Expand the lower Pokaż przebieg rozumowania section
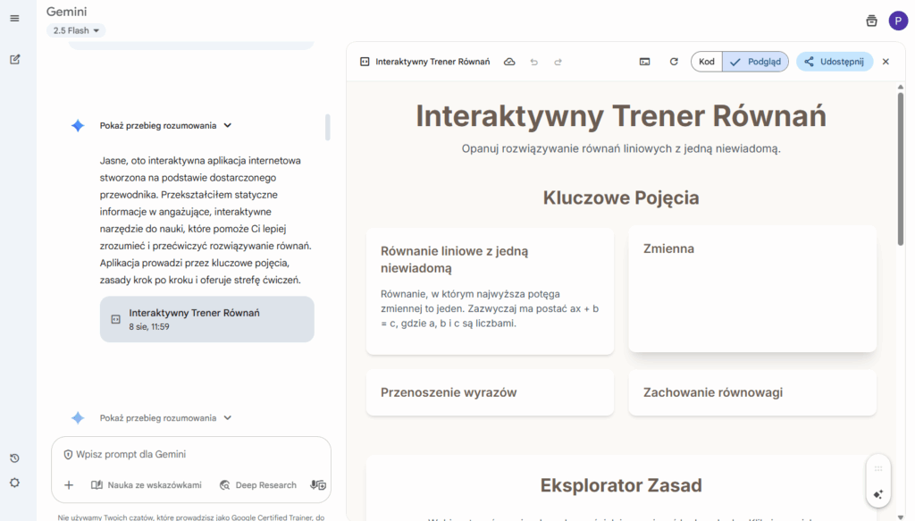 tap(165, 418)
